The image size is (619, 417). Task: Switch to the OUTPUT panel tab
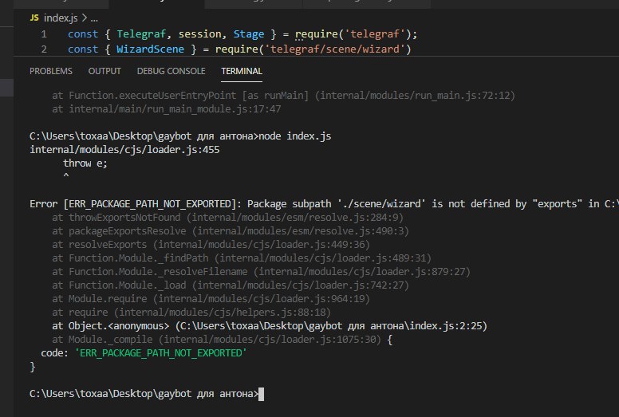tap(104, 71)
